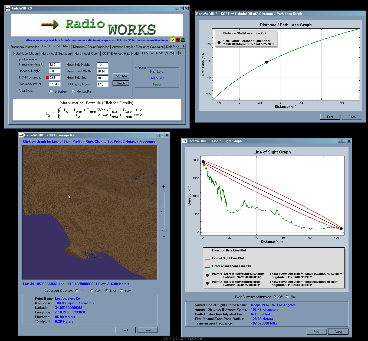Click the Mean Bldg Sep input field
The image size is (368, 341).
tap(102, 78)
